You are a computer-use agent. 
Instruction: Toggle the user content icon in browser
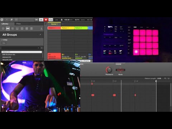pyautogui.click(x=41, y=29)
